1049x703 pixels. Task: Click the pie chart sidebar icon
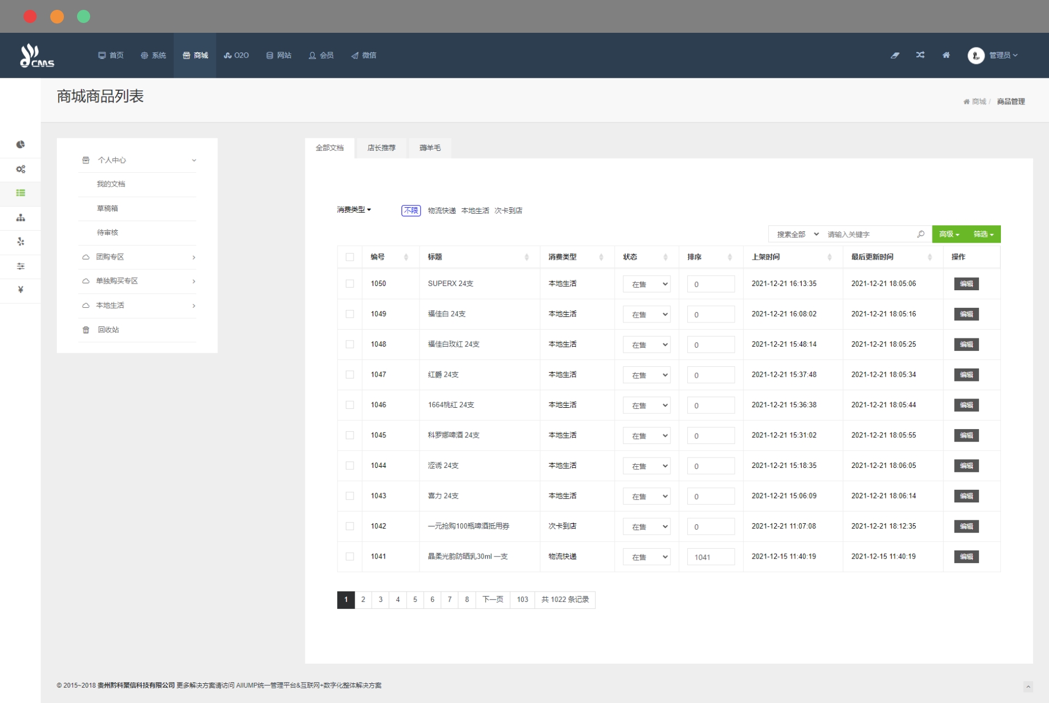point(20,144)
